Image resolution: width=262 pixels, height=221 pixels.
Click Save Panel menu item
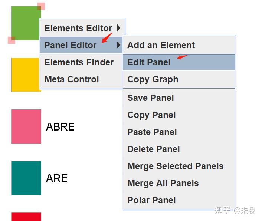pyautogui.click(x=151, y=98)
